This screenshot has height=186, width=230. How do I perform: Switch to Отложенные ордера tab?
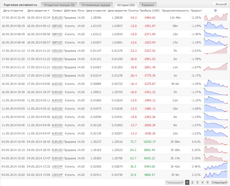(x=96, y=5)
